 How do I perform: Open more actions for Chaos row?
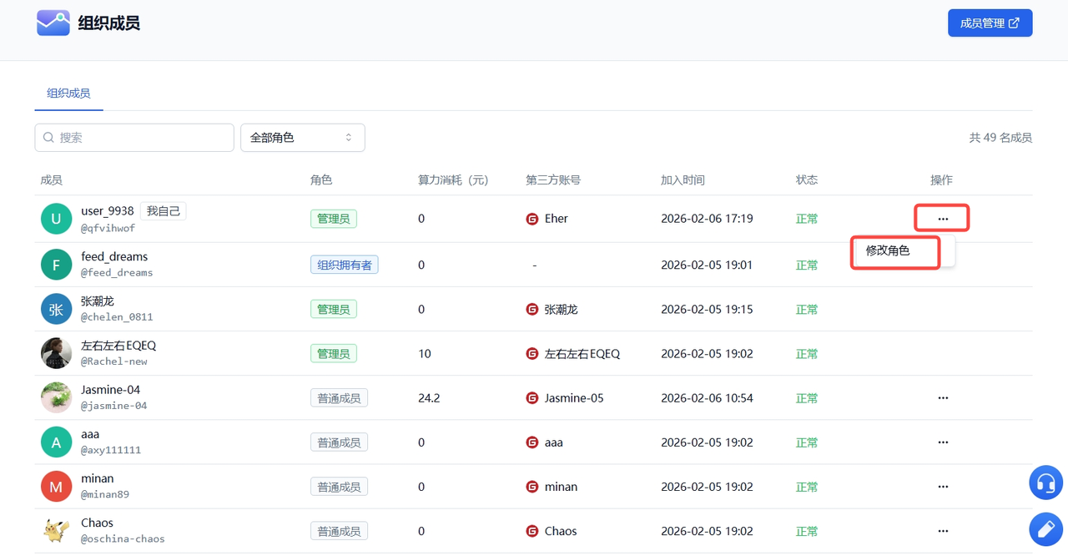pos(943,531)
